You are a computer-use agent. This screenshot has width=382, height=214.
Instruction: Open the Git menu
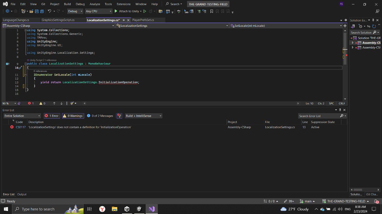pos(43,4)
